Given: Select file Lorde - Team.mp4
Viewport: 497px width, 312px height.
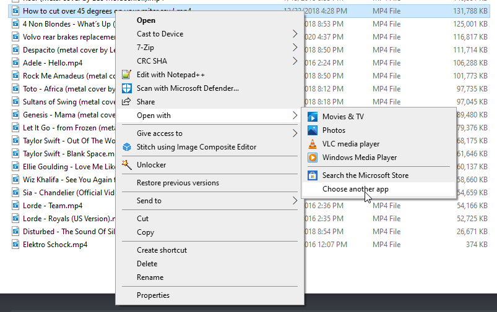Looking at the screenshot, I should click(53, 206).
